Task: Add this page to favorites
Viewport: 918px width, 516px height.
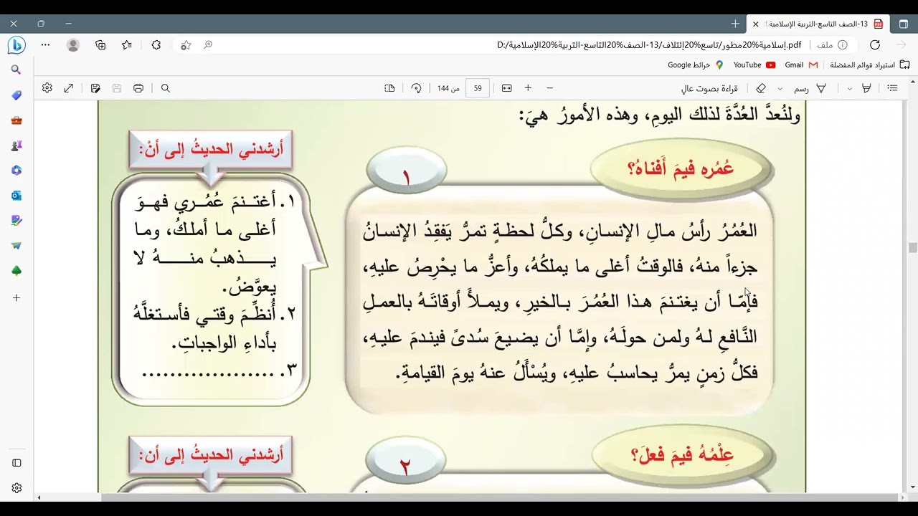Action: tap(186, 45)
